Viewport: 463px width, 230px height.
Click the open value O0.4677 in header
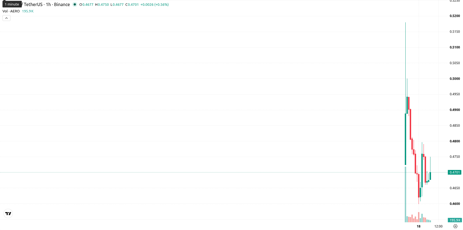[86, 5]
